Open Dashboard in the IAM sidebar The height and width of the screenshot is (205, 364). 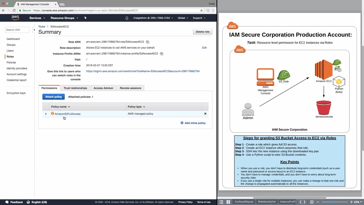[x=13, y=39]
